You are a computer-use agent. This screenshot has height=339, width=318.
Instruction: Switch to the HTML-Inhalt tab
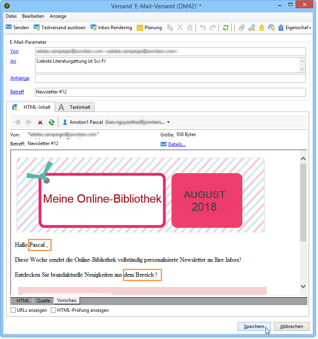(x=31, y=108)
